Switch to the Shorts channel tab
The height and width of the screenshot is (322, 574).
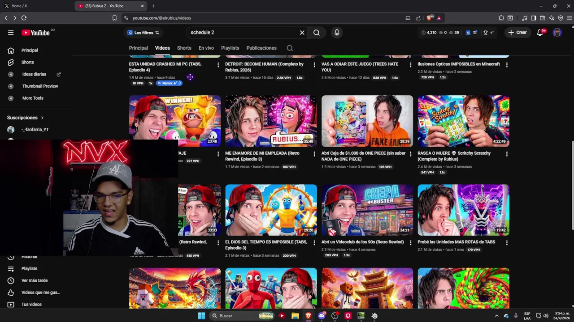[184, 48]
